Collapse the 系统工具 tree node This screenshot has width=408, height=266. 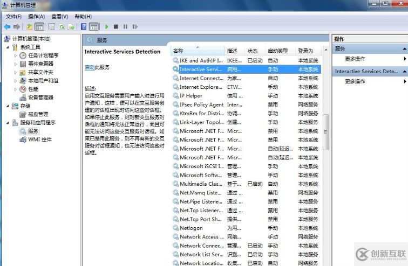(8, 47)
